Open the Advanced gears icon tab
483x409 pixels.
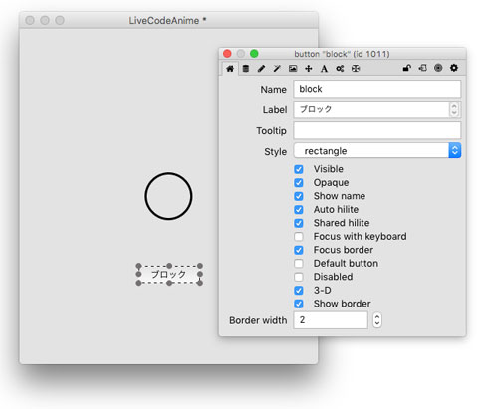[340, 69]
